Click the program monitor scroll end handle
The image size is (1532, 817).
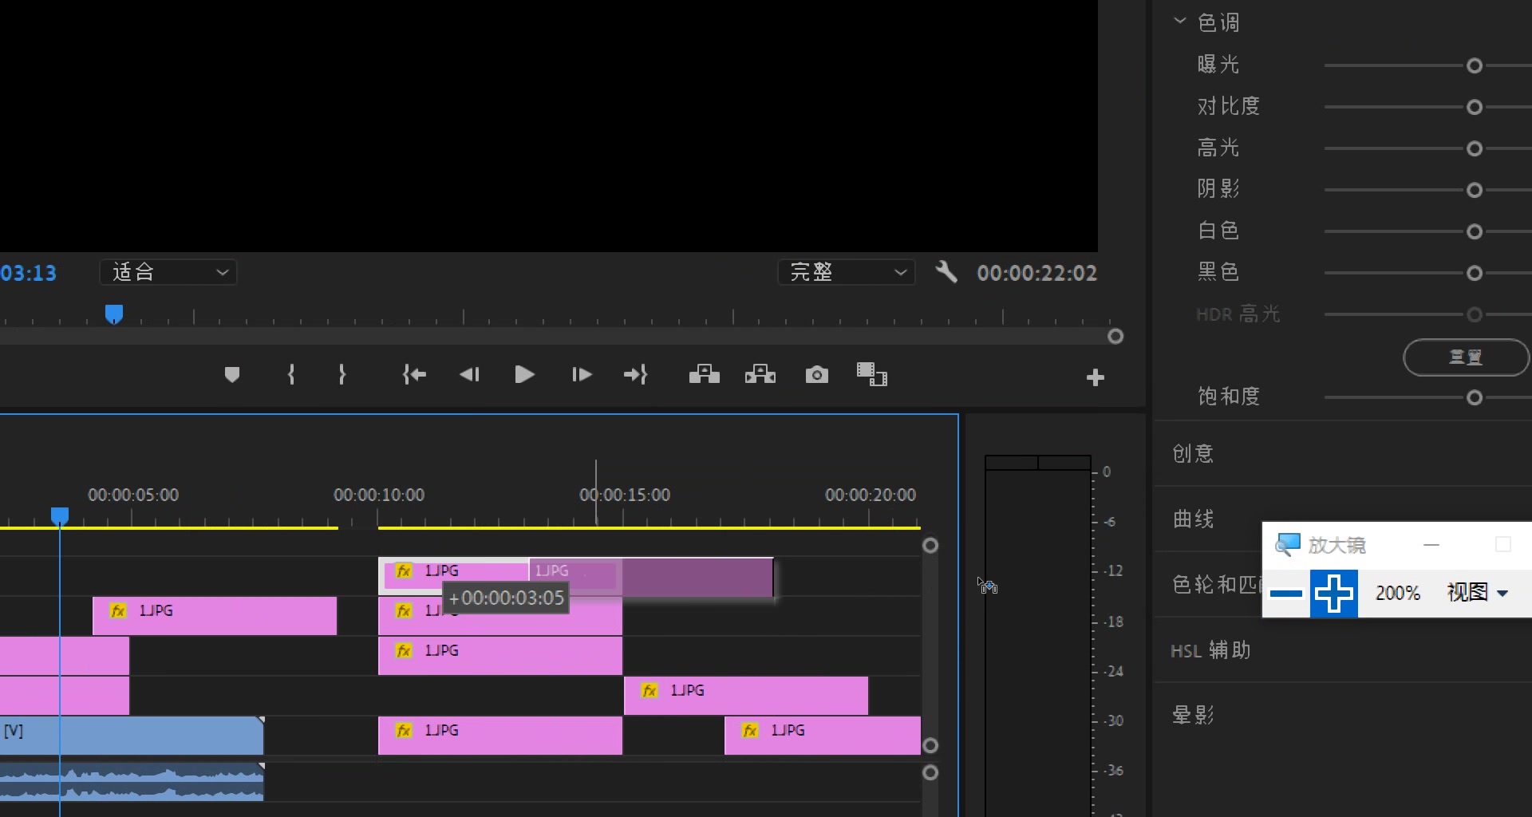pyautogui.click(x=1115, y=337)
